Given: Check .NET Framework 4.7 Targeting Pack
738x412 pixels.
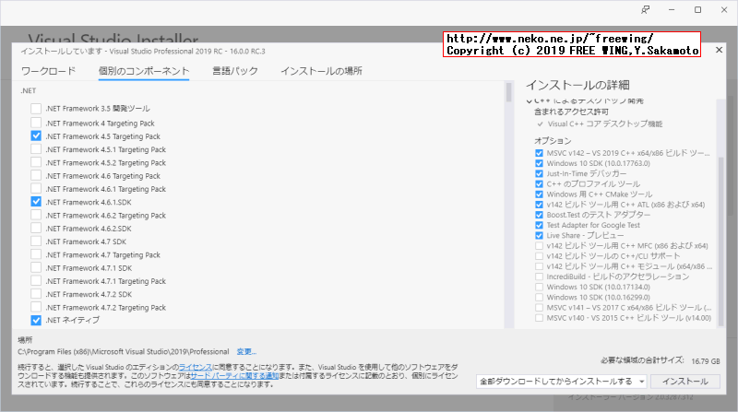Looking at the screenshot, I should tap(36, 254).
